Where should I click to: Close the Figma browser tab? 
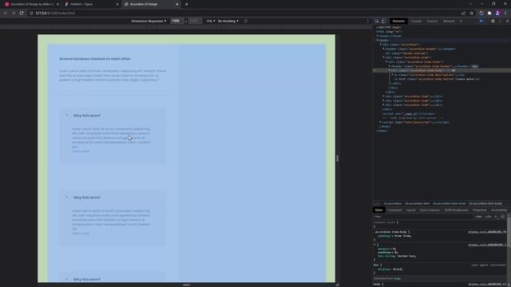117,4
